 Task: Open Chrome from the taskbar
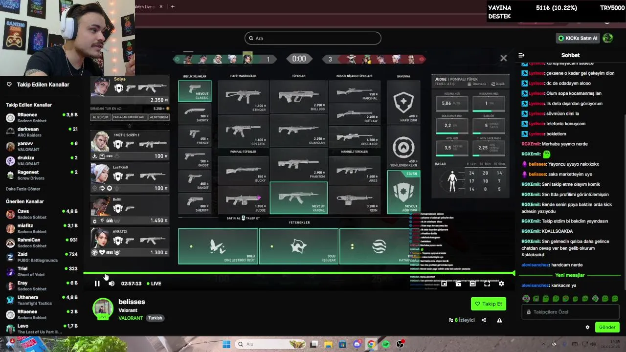(x=371, y=344)
